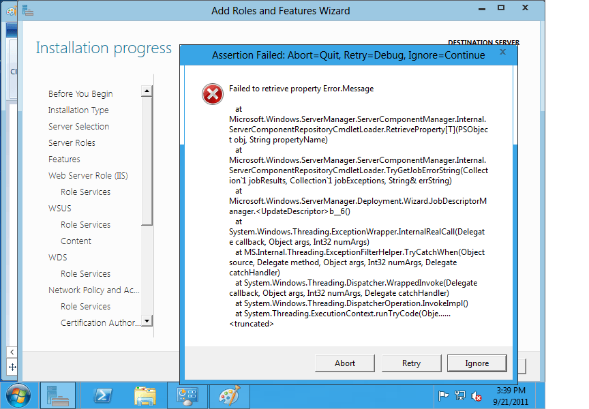Click the wizard step list scrollbar thumb

(x=147, y=161)
